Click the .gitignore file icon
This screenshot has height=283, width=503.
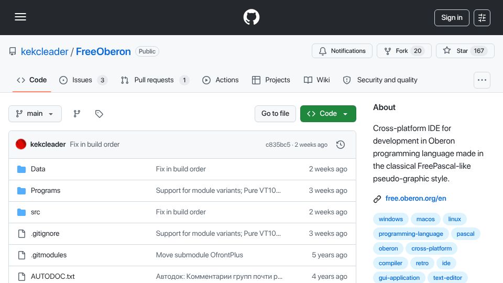click(x=21, y=234)
